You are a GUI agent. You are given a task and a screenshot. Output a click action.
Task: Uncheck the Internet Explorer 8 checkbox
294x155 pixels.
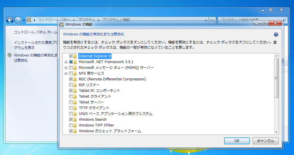point(71,56)
